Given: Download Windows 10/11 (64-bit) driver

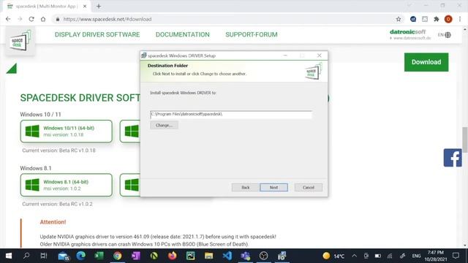Looking at the screenshot, I should pyautogui.click(x=67, y=131).
